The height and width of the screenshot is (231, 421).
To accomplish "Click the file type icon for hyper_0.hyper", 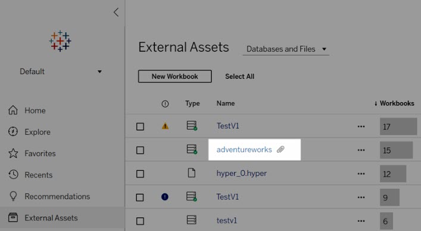I will (191, 173).
